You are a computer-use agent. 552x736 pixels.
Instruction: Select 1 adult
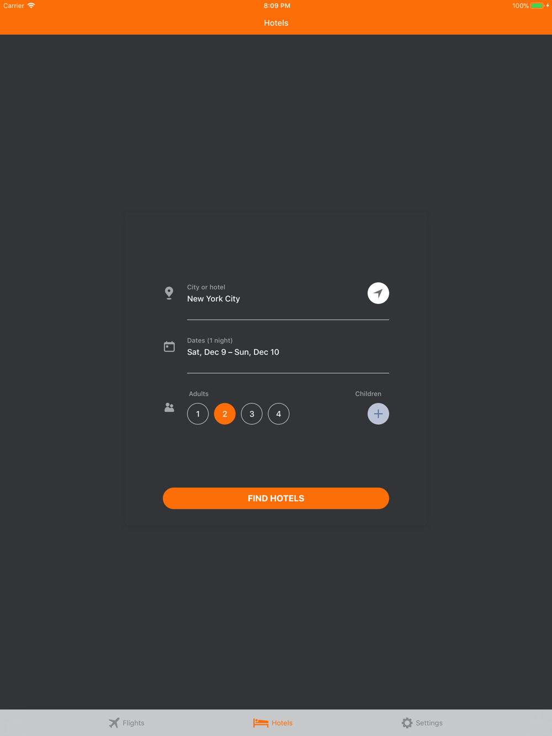point(198,414)
